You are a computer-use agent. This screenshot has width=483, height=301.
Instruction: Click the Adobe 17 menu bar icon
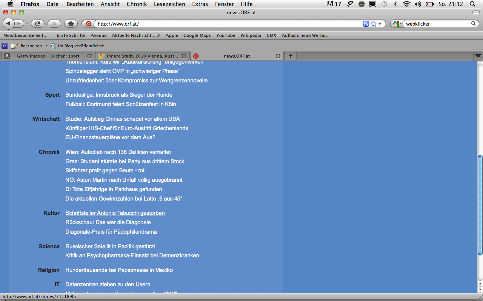335,4
